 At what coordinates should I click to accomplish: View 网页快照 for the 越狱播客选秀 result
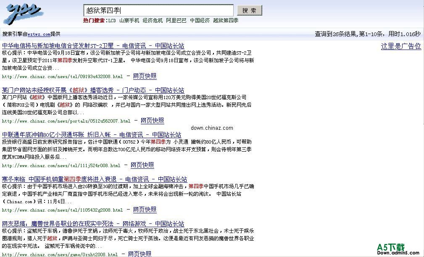152,121
